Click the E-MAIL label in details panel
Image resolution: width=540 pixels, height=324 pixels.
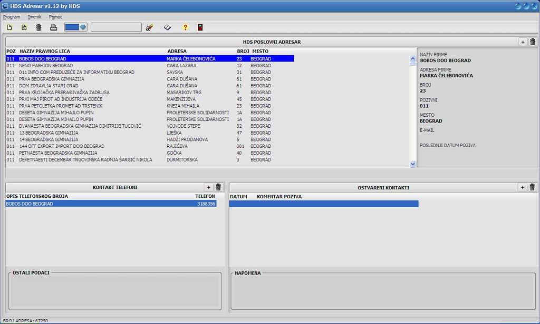tap(427, 130)
